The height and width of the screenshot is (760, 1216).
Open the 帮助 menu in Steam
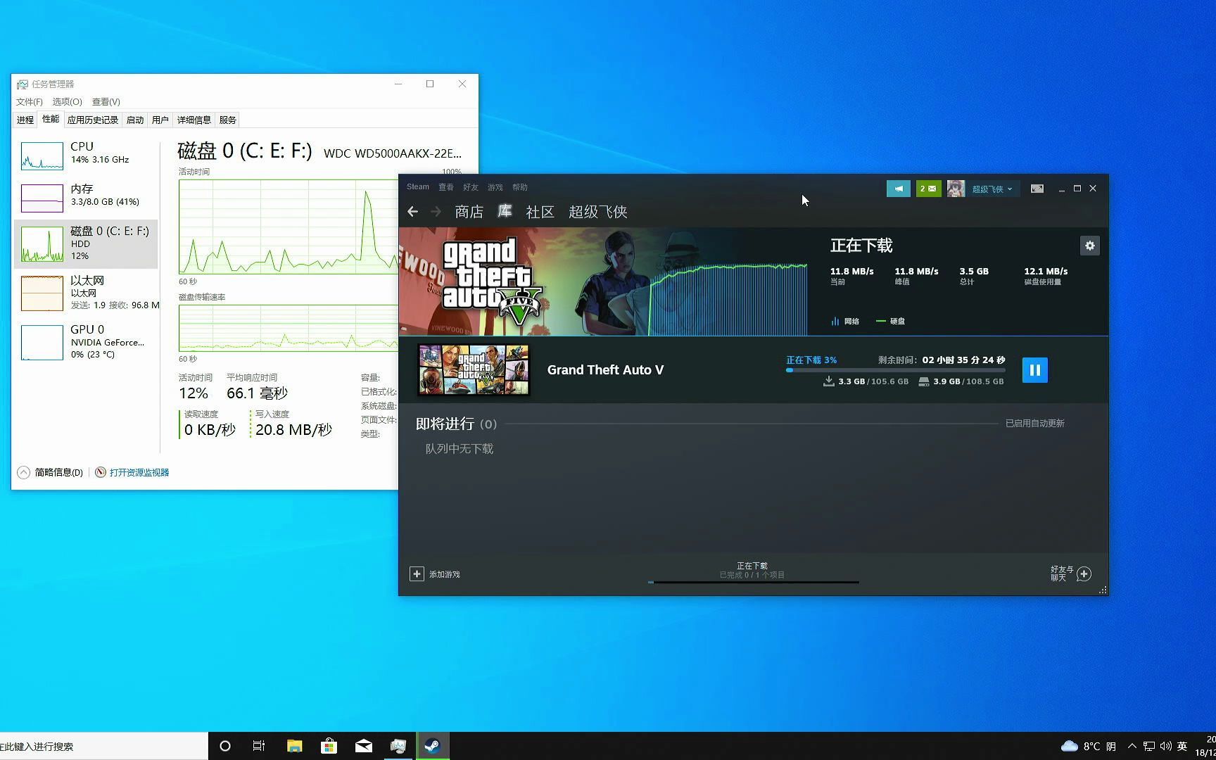pos(520,187)
